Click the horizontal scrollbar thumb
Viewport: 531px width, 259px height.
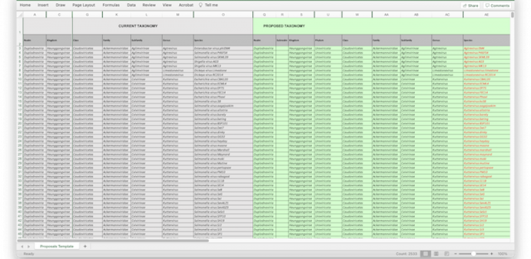[113, 240]
